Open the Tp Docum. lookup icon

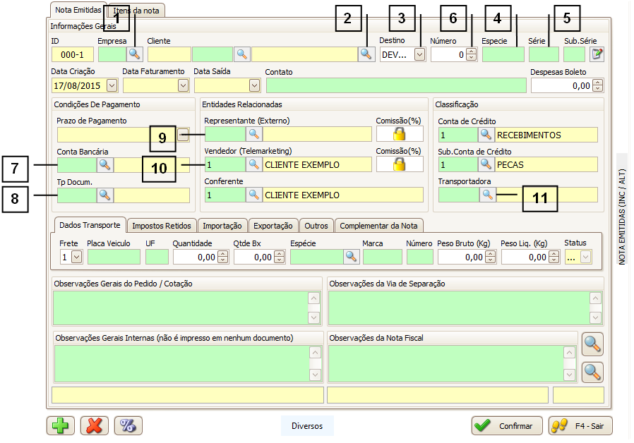pyautogui.click(x=104, y=195)
